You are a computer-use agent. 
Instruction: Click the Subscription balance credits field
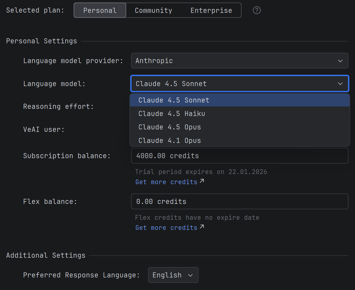click(x=239, y=156)
